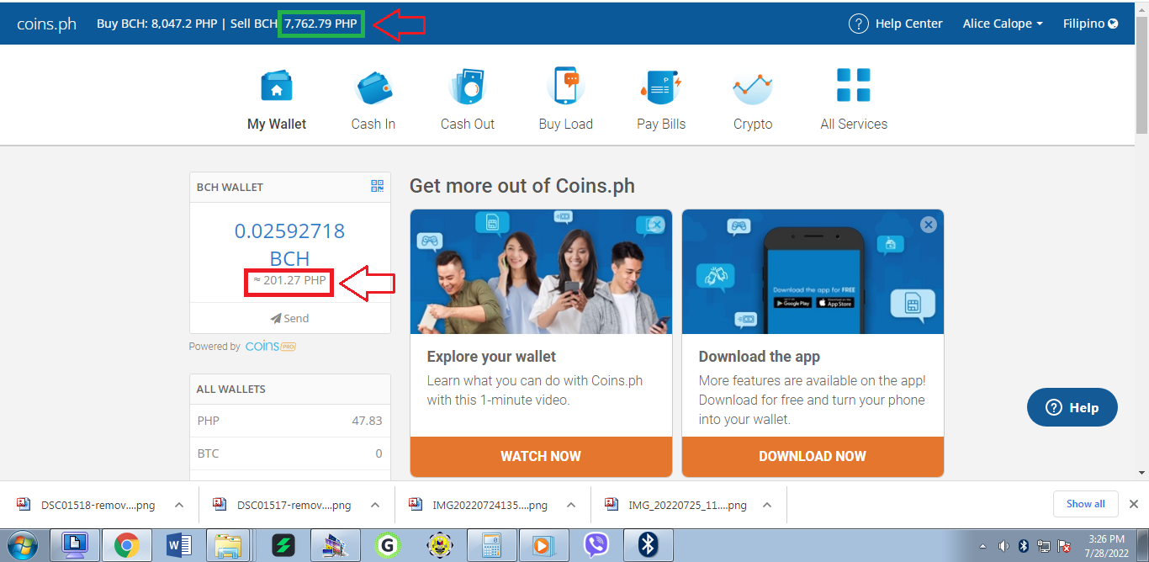The height and width of the screenshot is (562, 1149).
Task: Click the Windows Start button
Action: (x=23, y=545)
